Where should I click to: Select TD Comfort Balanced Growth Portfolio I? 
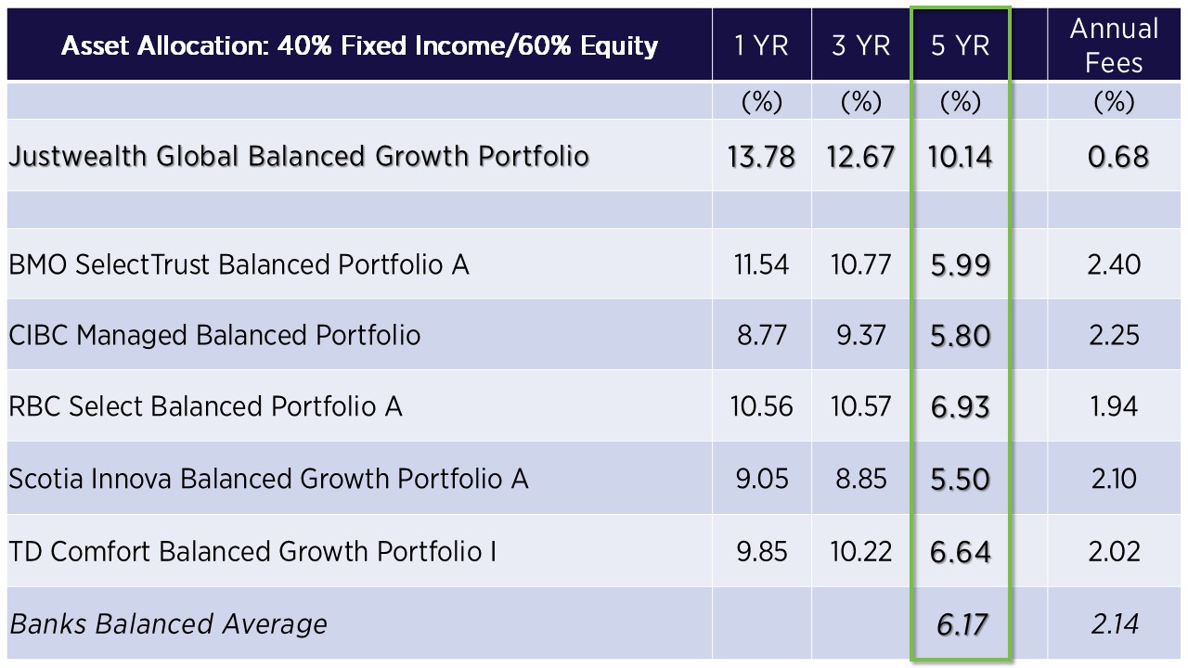pyautogui.click(x=252, y=551)
